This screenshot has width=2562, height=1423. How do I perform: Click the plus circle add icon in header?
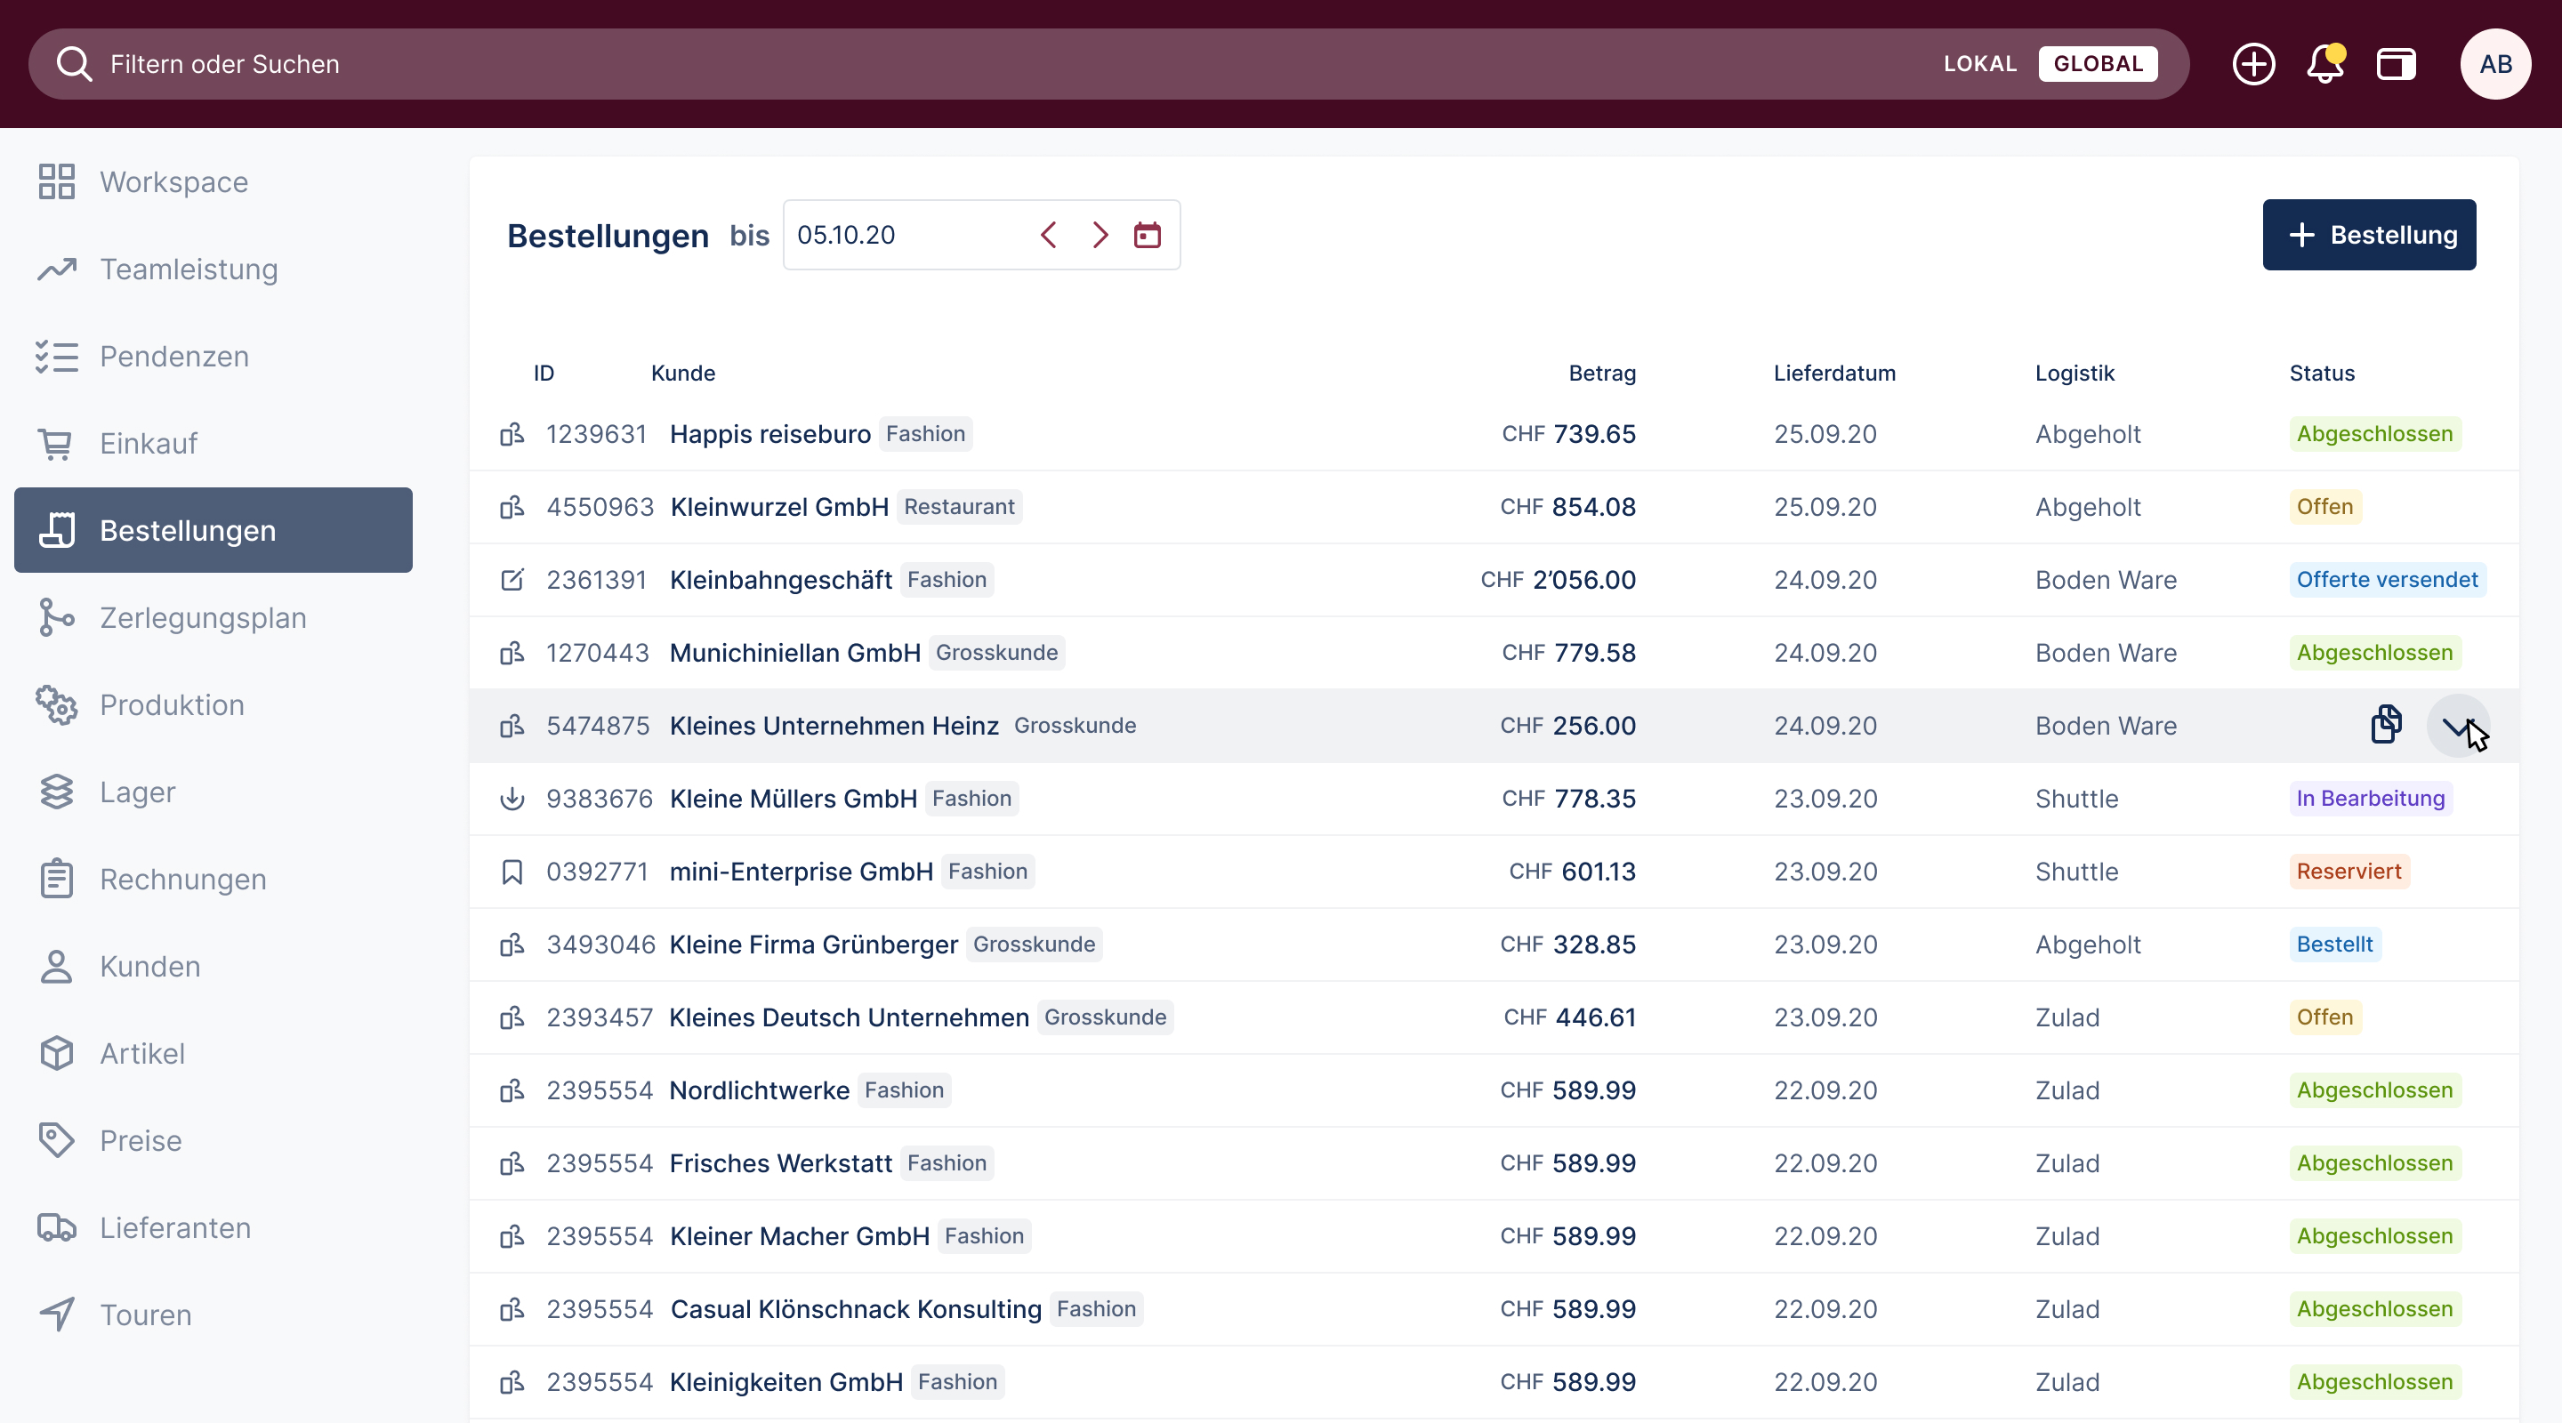2252,64
